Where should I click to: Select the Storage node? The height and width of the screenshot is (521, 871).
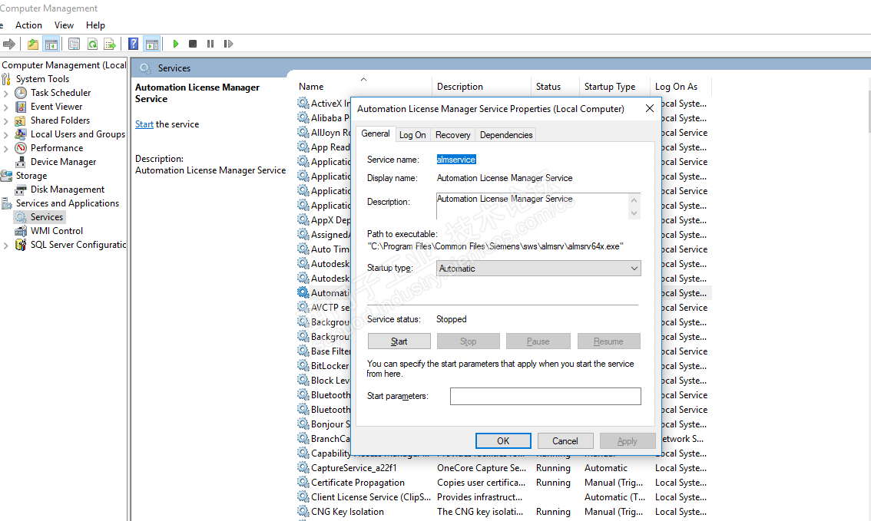tap(31, 176)
